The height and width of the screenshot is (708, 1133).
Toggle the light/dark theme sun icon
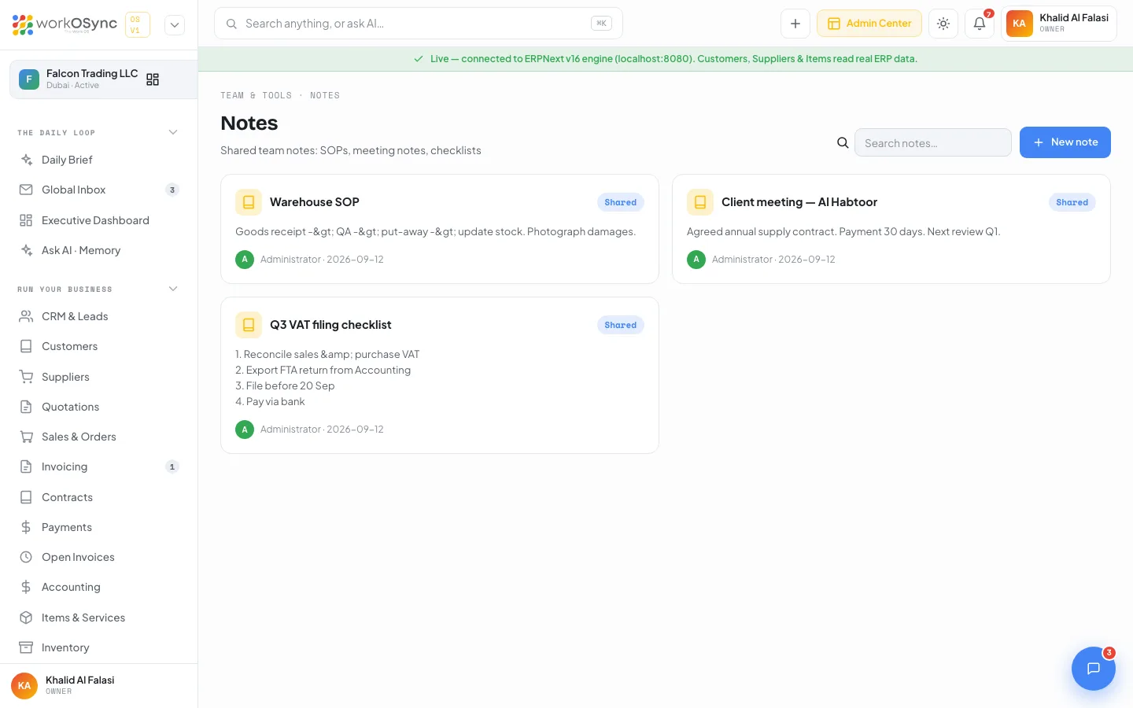point(943,24)
